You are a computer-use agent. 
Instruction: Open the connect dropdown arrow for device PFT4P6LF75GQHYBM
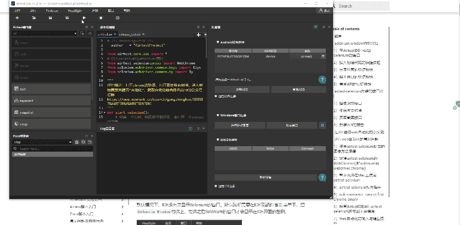[x=323, y=56]
